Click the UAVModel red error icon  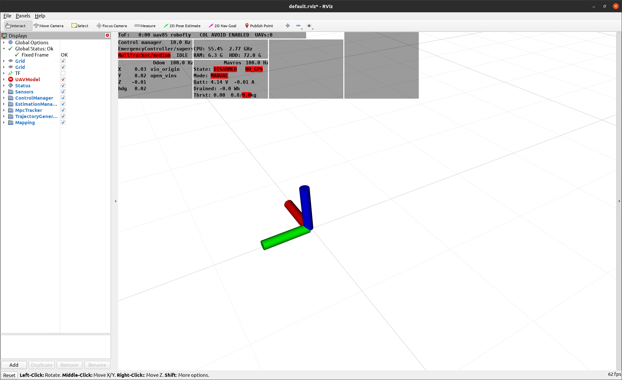(11, 79)
